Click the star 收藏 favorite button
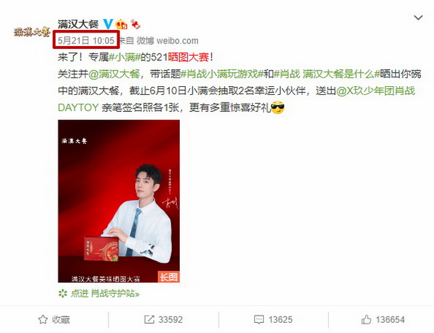The image size is (434, 333). point(54,319)
